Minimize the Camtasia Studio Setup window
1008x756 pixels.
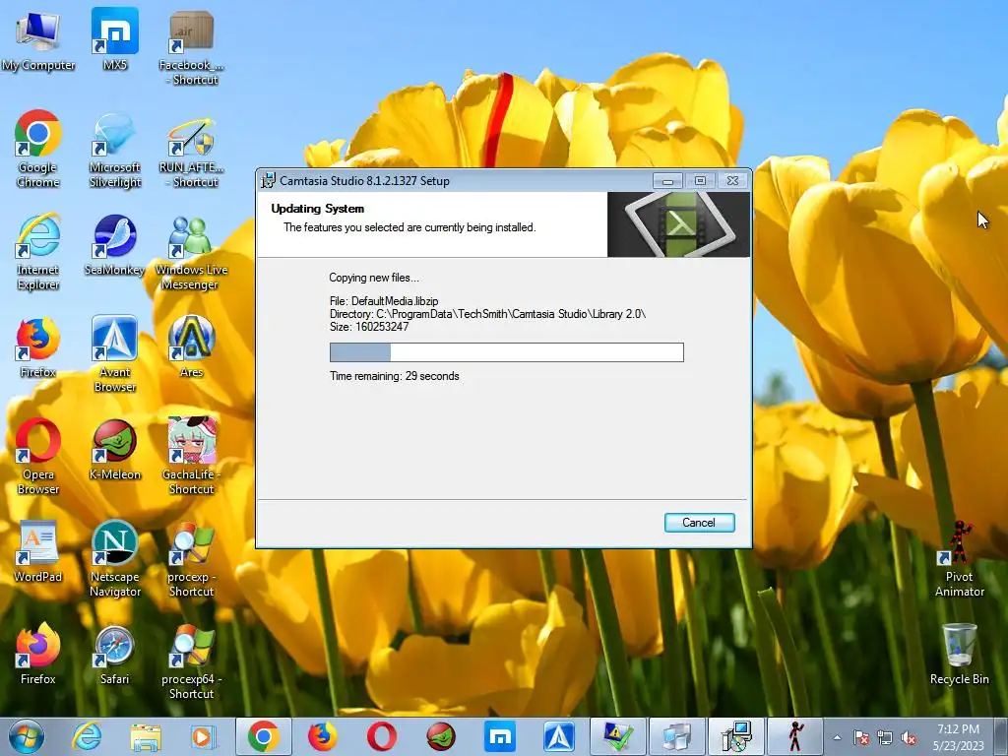click(x=667, y=181)
